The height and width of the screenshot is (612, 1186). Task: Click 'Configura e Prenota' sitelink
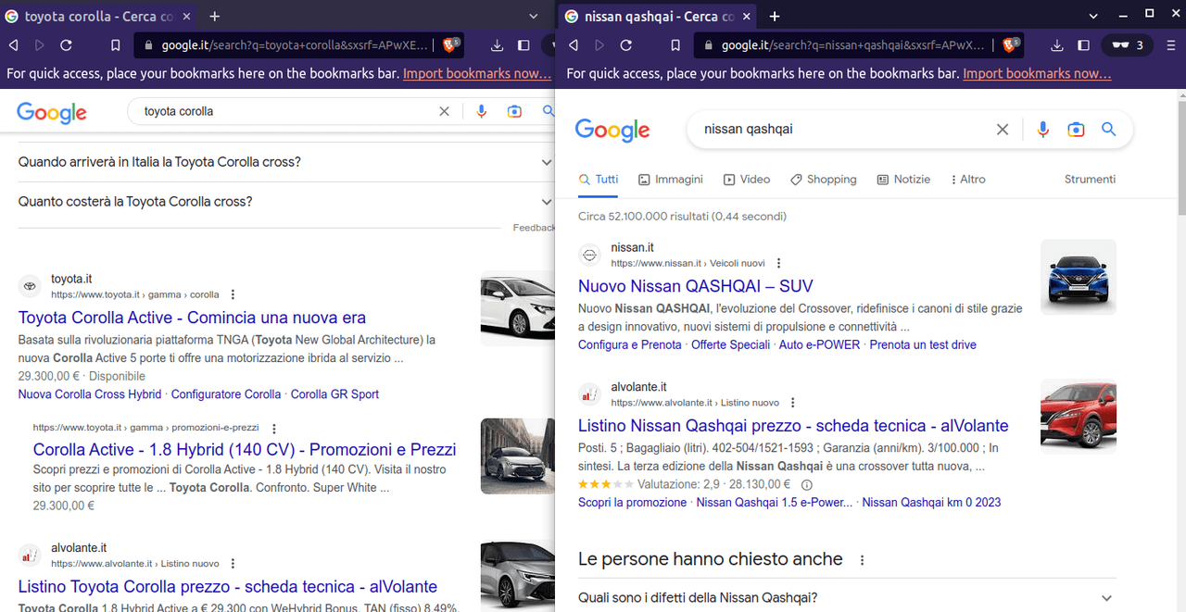coord(630,344)
